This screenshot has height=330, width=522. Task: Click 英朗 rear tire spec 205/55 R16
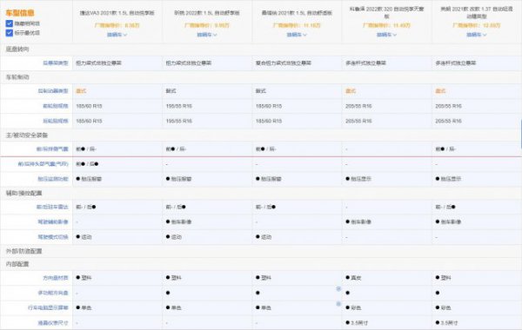click(x=448, y=121)
